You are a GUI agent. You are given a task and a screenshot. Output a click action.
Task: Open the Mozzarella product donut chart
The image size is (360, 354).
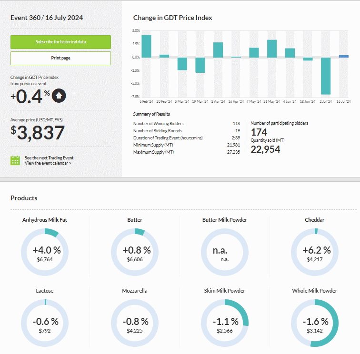tap(135, 323)
